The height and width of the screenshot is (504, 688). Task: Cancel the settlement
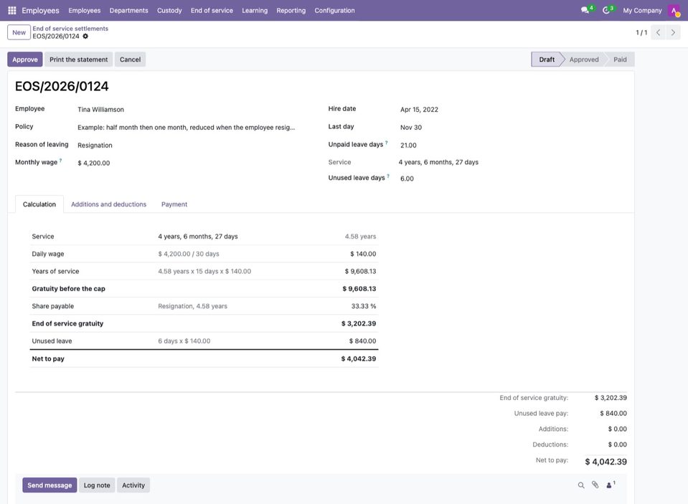coord(131,60)
